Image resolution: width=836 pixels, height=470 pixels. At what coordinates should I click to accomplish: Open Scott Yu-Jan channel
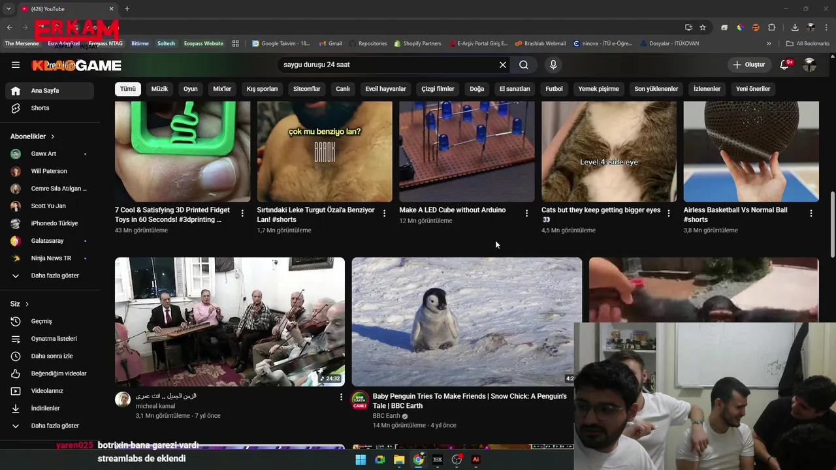(50, 206)
